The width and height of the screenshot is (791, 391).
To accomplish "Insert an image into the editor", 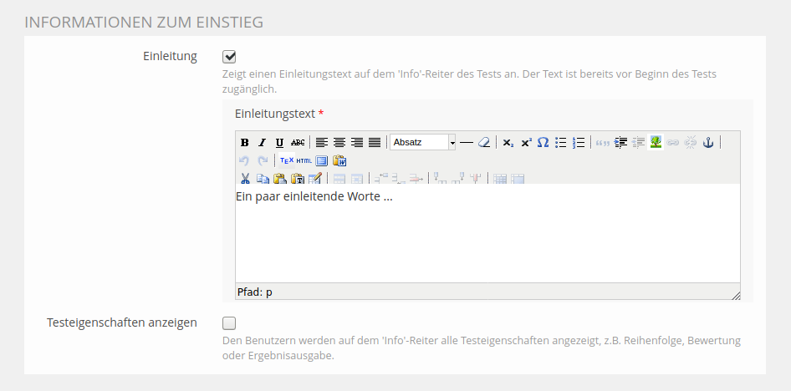I will pos(656,143).
